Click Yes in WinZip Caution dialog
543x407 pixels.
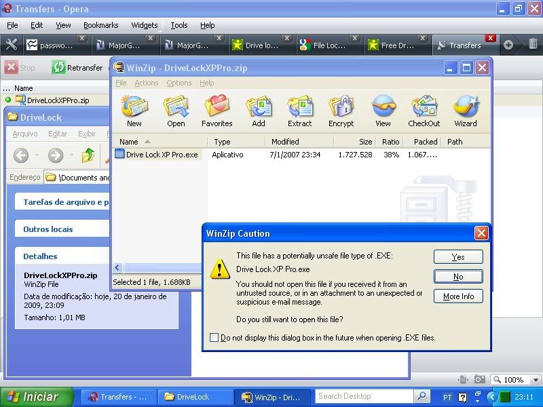[x=458, y=257]
